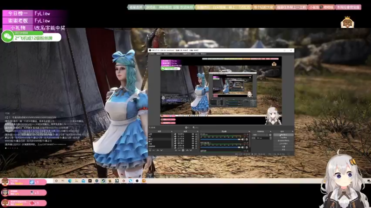The width and height of the screenshot is (371, 208).
Task: Toggle the lock icon of the second source
Action: click(x=196, y=136)
